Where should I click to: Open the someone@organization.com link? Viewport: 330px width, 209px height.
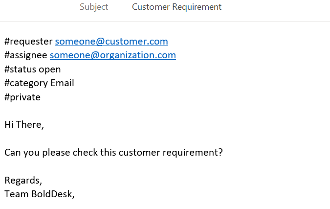(113, 55)
